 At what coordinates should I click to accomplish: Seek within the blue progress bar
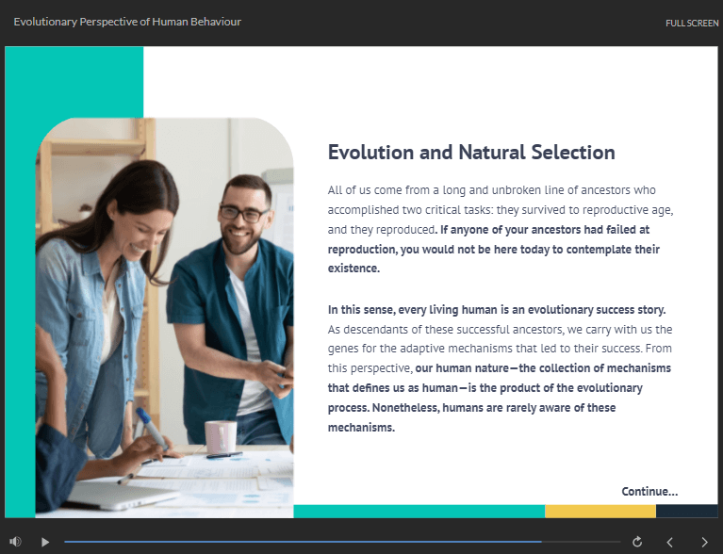point(342,542)
